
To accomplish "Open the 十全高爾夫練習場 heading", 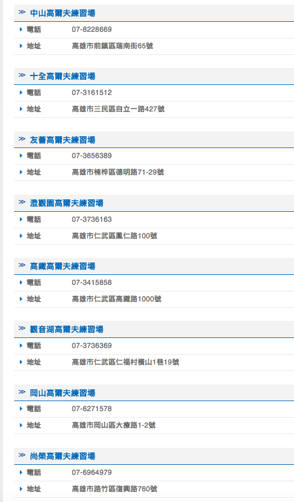I will click(x=63, y=76).
